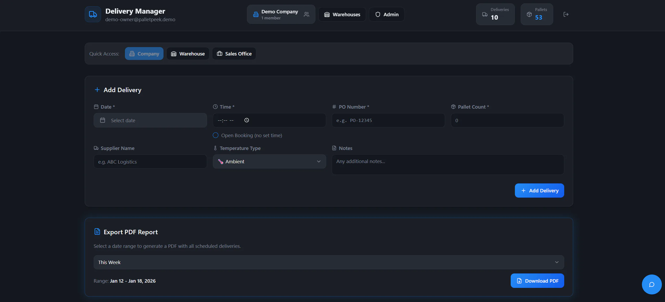
Task: Click the blue Add Delivery submit button
Action: 539,191
